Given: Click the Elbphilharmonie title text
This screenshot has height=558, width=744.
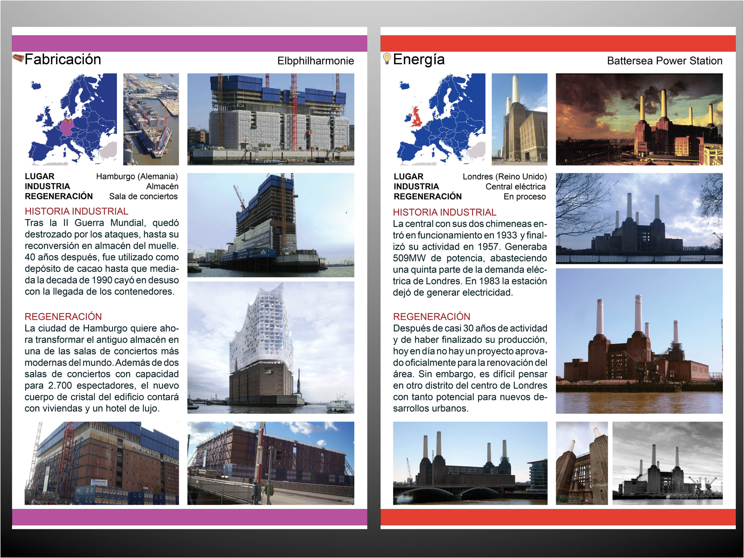Looking at the screenshot, I should point(315,61).
